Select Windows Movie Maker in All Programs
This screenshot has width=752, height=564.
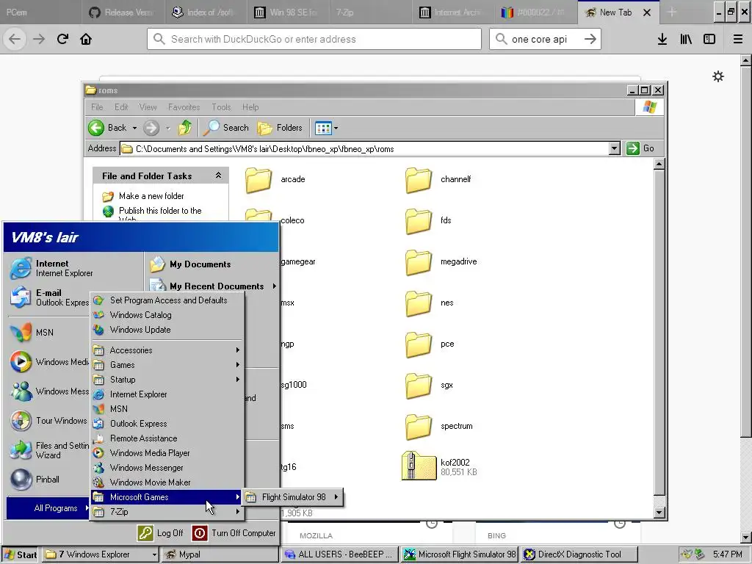167,482
